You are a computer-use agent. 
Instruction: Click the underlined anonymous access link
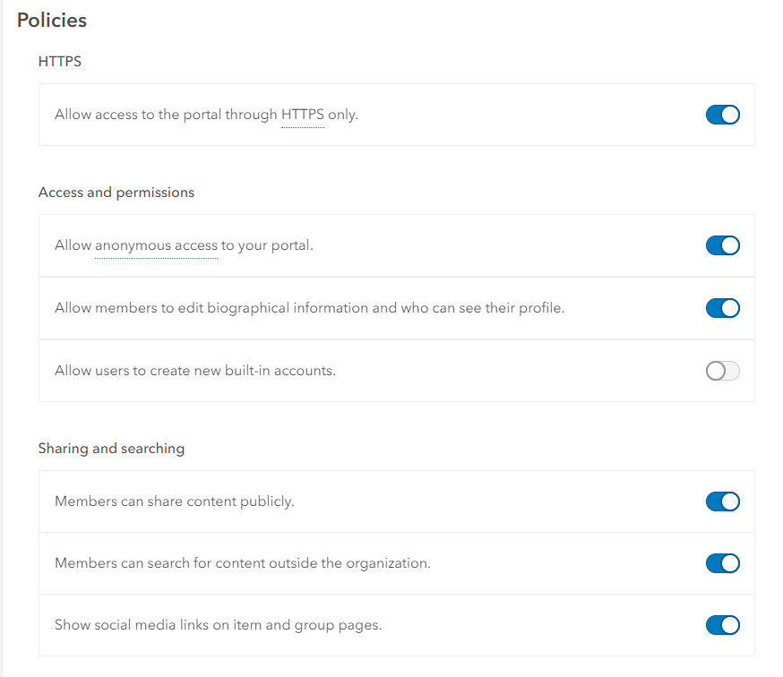(156, 245)
